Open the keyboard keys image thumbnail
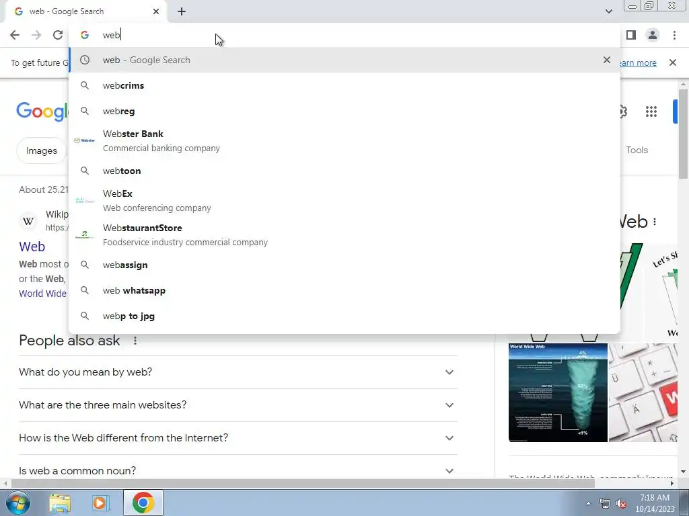Viewport: 689px width, 516px height. [643, 392]
